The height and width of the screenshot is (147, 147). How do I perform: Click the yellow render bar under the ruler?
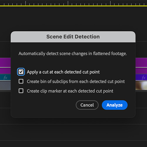73,6
